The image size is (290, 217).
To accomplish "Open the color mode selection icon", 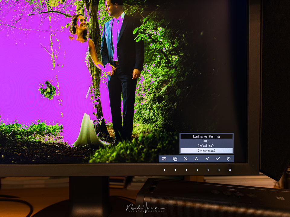I will tap(175, 159).
